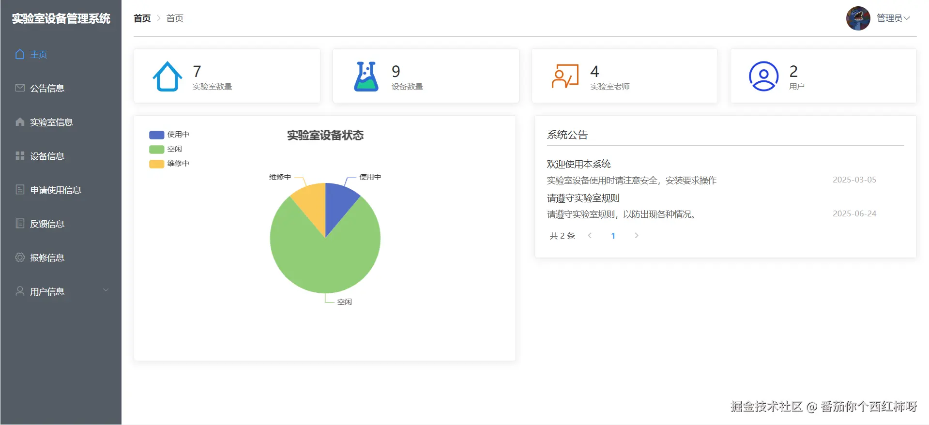Open the 设备信息 menu item
Screen dimensions: 929x425
[x=61, y=156]
